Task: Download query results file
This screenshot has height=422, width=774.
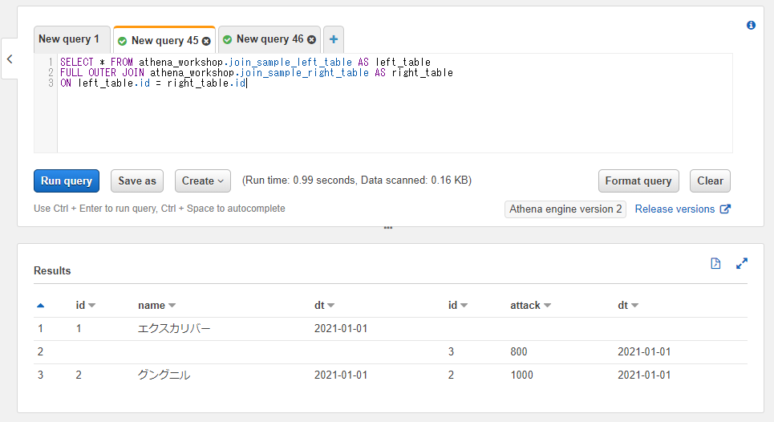Action: click(715, 263)
